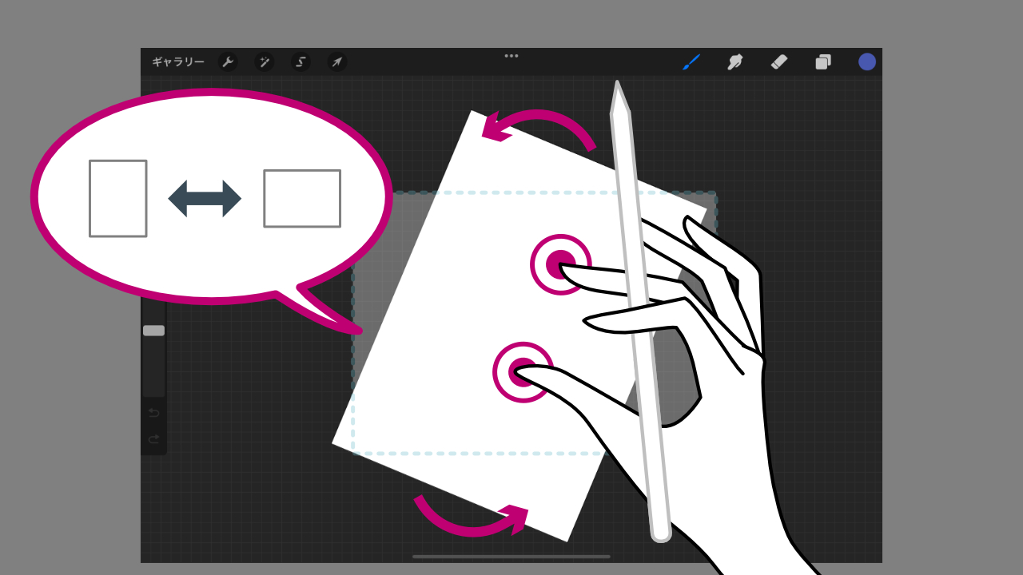Tap the undo arrow in sidebar
This screenshot has height=575, width=1023.
tap(153, 413)
